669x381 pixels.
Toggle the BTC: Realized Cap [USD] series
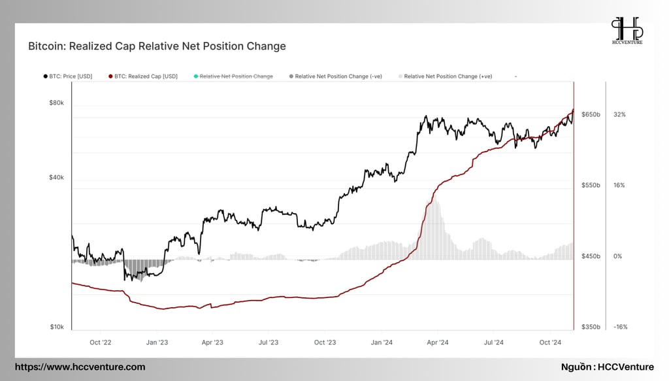(x=146, y=76)
